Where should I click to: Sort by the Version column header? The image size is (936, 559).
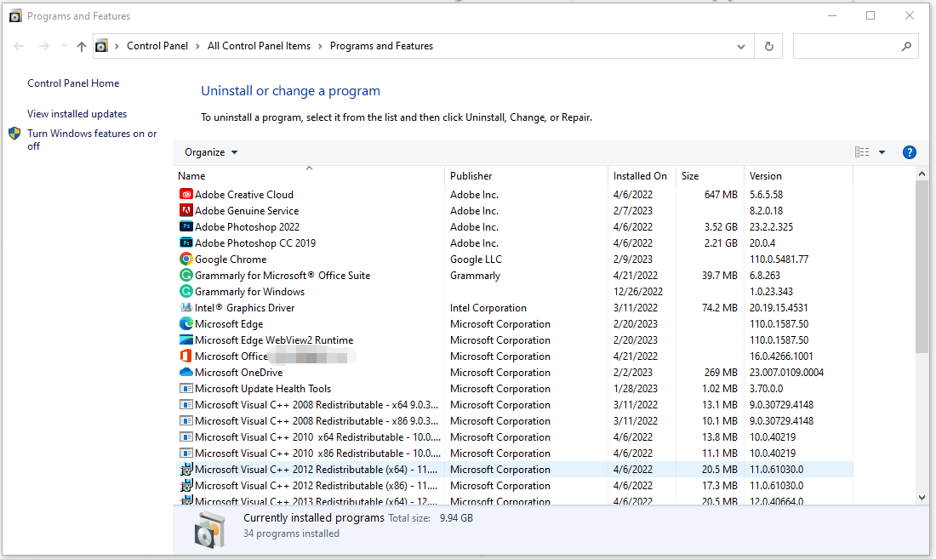click(x=799, y=176)
